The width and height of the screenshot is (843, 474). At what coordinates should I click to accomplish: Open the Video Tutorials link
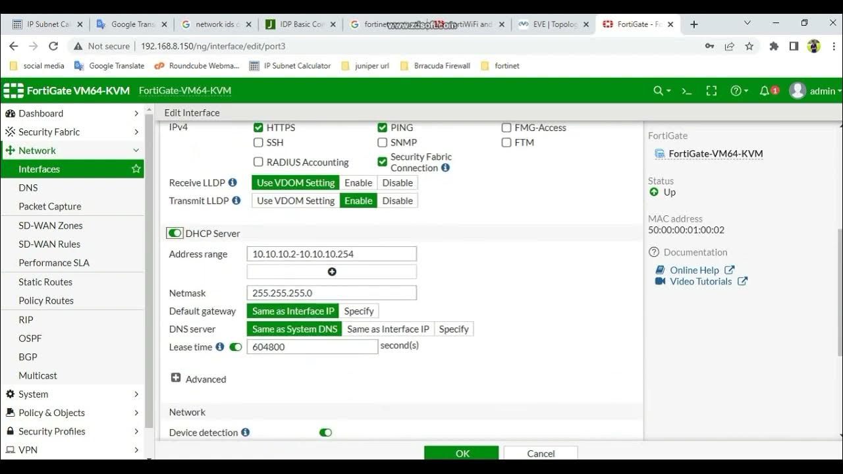(701, 281)
